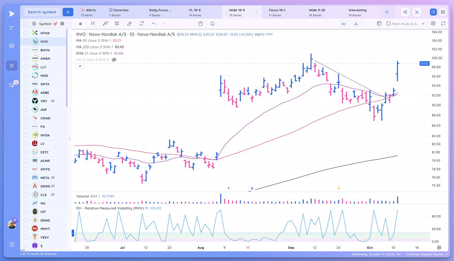Open chart bar style selector
Image resolution: width=454 pixels, height=261 pixels.
(x=93, y=23)
